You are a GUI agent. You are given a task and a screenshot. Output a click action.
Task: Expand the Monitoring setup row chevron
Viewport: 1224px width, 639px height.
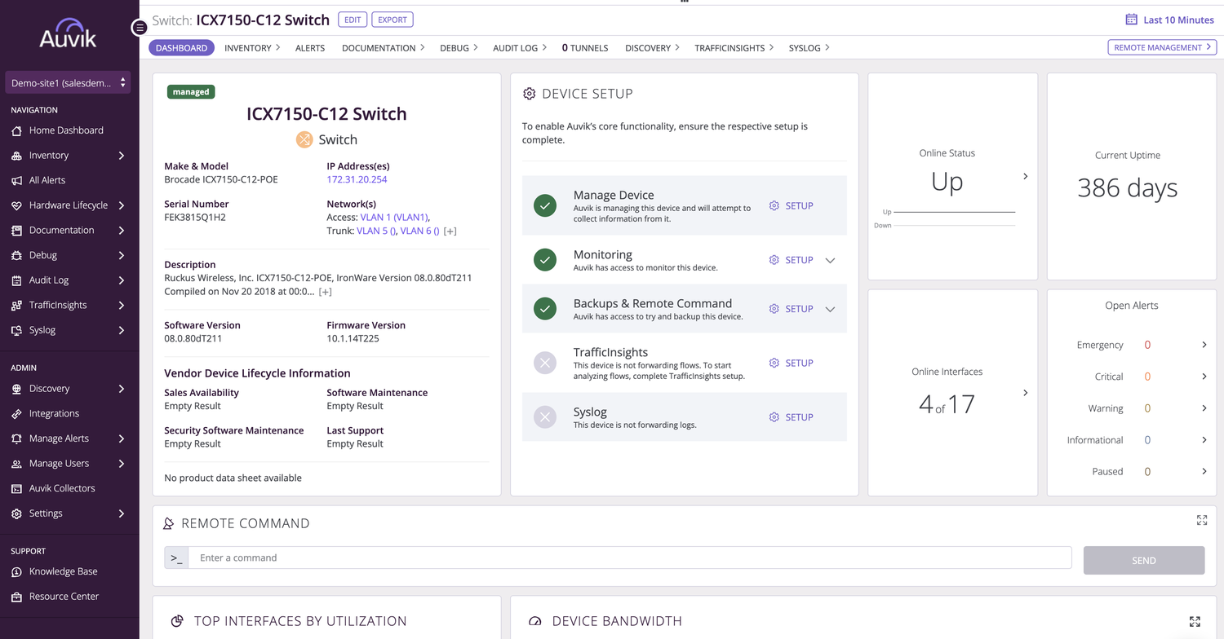coord(830,261)
